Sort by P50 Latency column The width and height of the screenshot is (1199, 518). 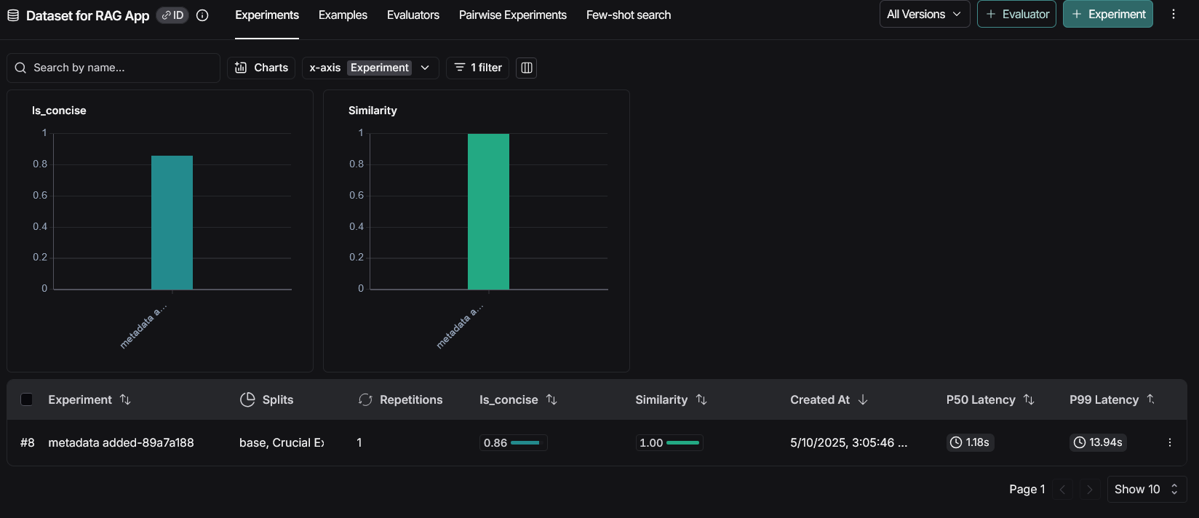point(1029,399)
